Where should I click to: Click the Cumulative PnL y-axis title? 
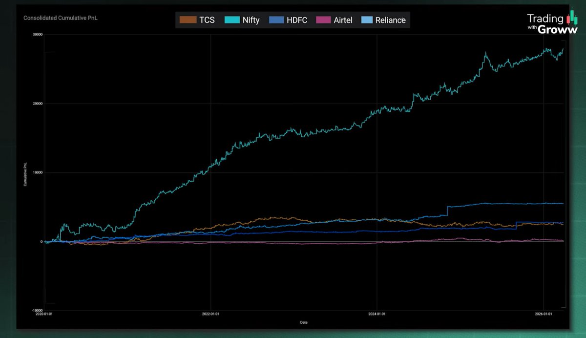point(25,175)
